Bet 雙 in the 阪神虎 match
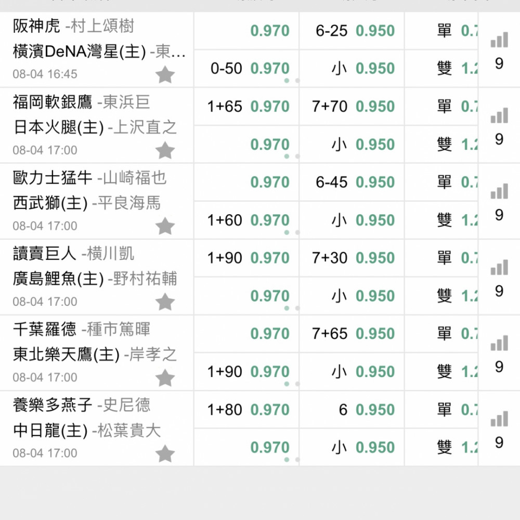This screenshot has width=520, height=520. pyautogui.click(x=441, y=69)
